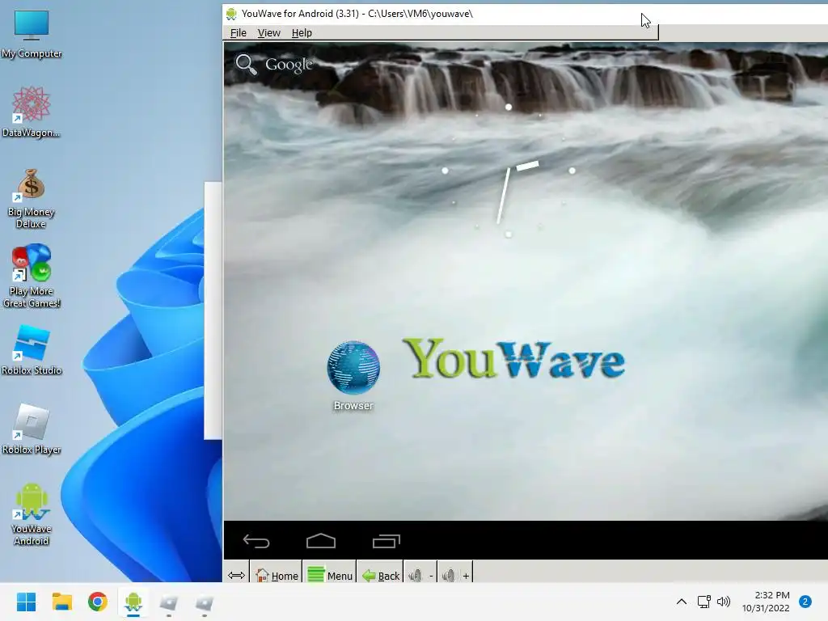Screen dimensions: 828x621
Task: Select the Play More Great Games shortcut
Action: point(32,277)
